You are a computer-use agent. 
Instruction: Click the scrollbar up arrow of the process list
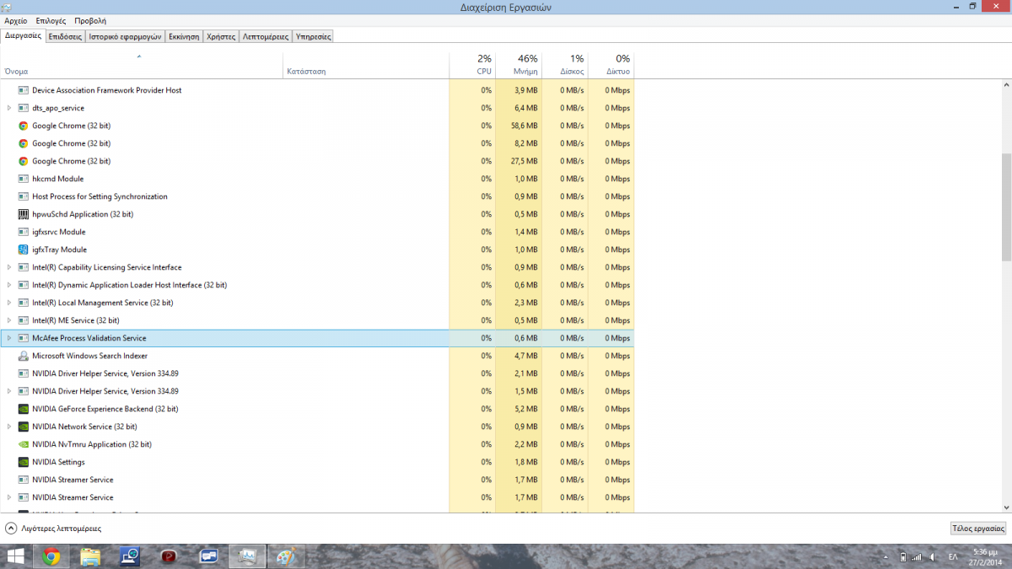click(x=1007, y=85)
